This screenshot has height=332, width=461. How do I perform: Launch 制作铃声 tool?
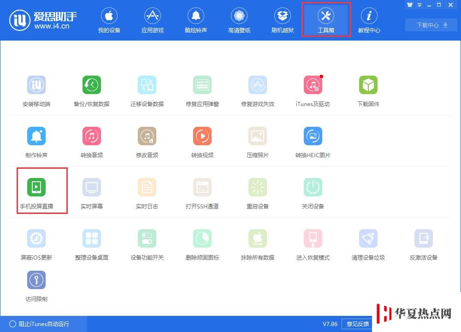(36, 142)
